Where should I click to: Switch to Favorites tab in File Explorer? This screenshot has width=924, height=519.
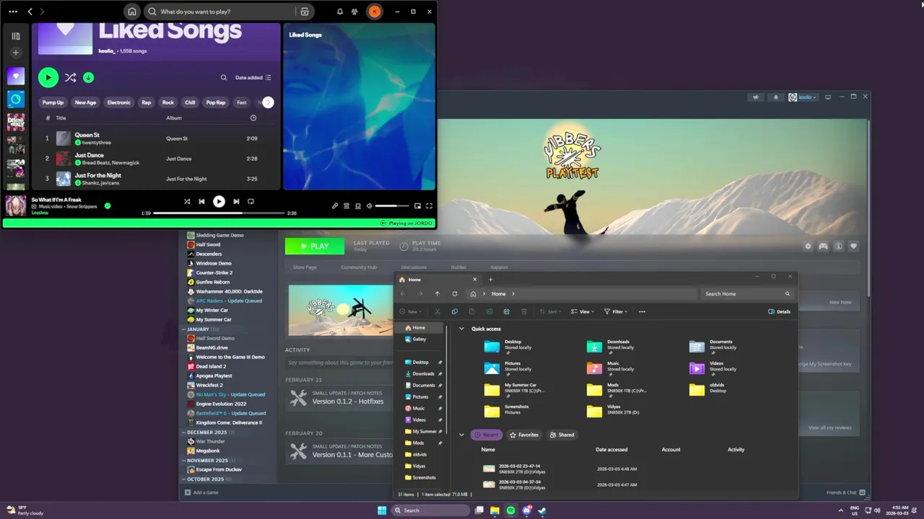click(x=524, y=435)
